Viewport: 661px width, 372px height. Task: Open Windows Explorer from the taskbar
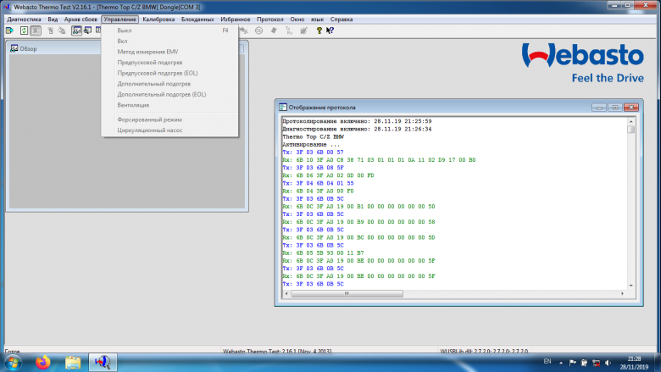coord(73,363)
